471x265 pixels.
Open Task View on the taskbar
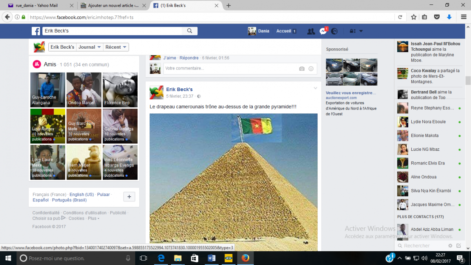tap(144, 258)
